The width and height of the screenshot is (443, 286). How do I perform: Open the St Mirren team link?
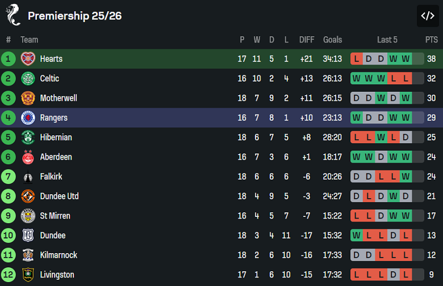[55, 216]
